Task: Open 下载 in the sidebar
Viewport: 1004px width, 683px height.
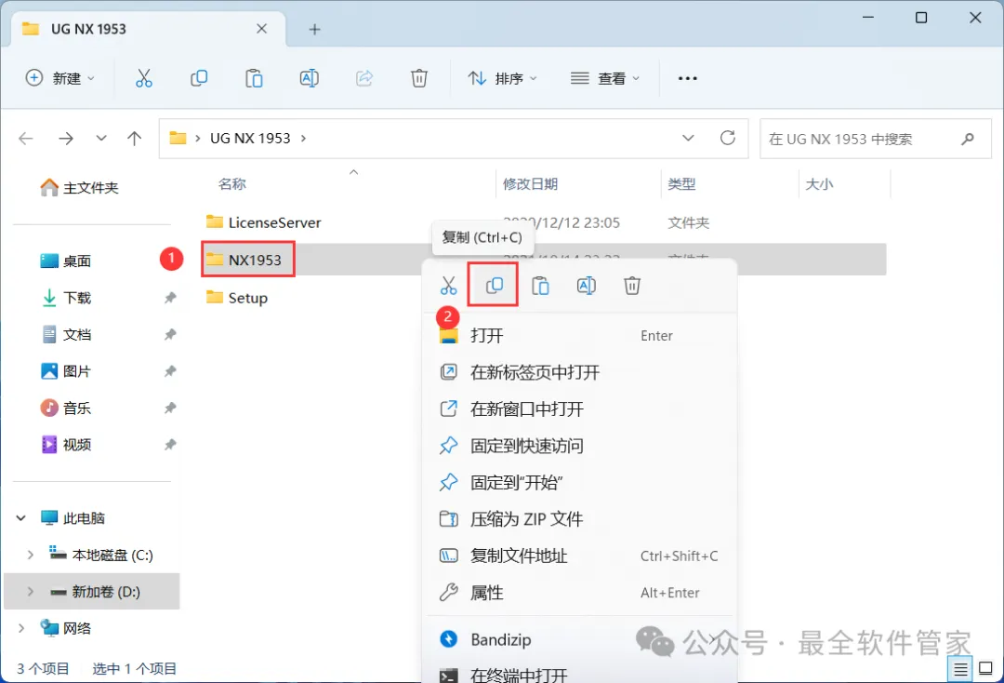Action: [66, 298]
